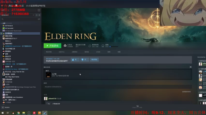Open the friend avatar under 1 friend playing
The image size is (206, 115).
pos(200,64)
